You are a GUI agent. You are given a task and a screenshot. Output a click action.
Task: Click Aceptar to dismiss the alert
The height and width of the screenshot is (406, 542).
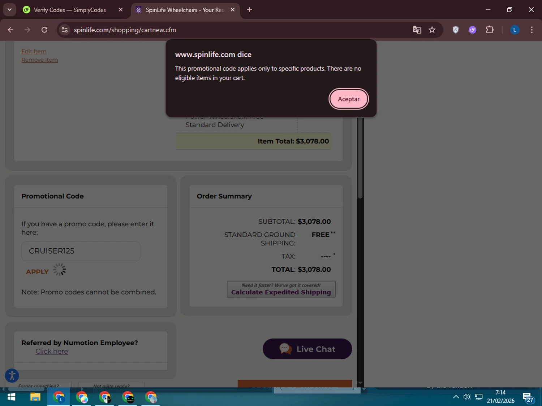[349, 99]
